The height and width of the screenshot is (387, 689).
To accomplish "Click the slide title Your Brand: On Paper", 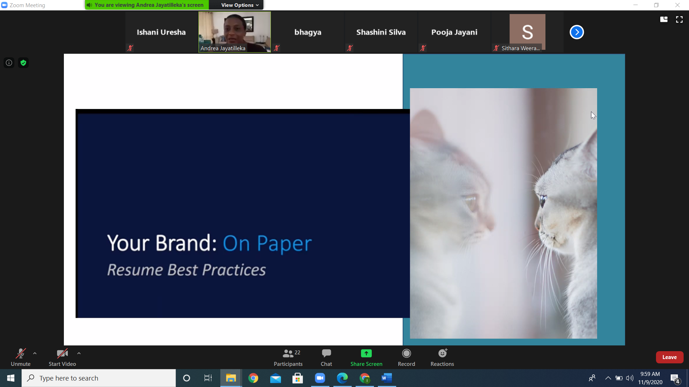I will tap(209, 244).
